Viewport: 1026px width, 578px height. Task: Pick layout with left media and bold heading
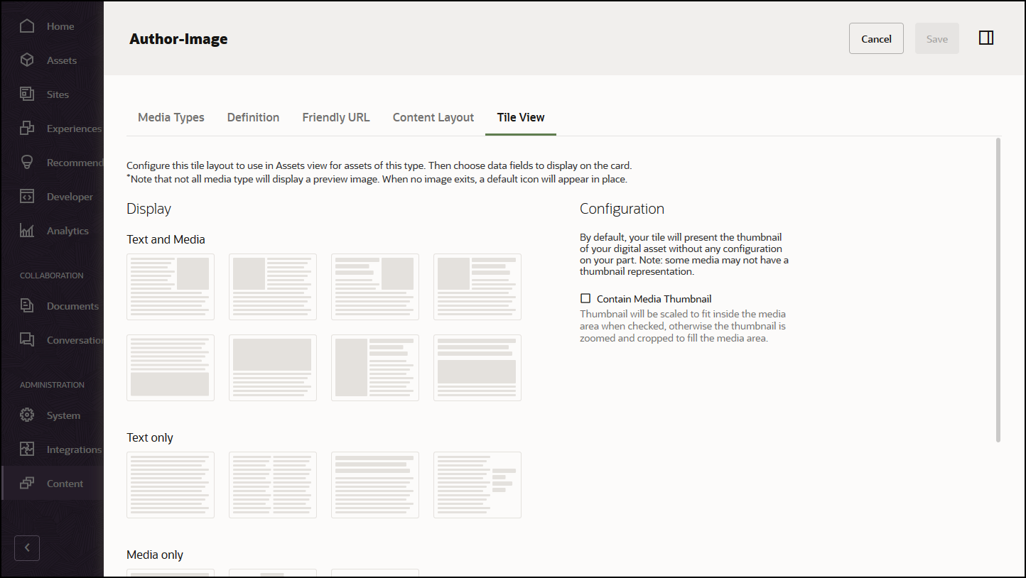coord(477,287)
